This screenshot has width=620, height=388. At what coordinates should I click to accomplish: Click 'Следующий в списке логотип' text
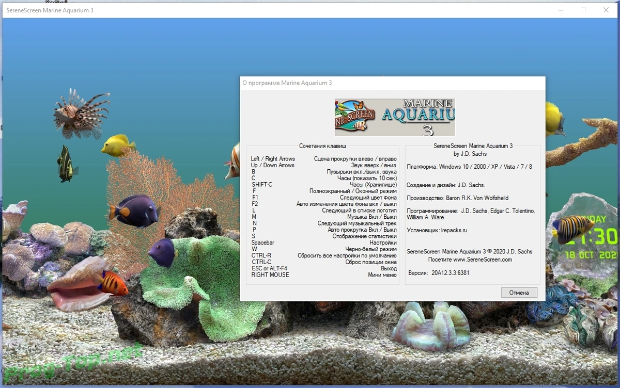359,211
